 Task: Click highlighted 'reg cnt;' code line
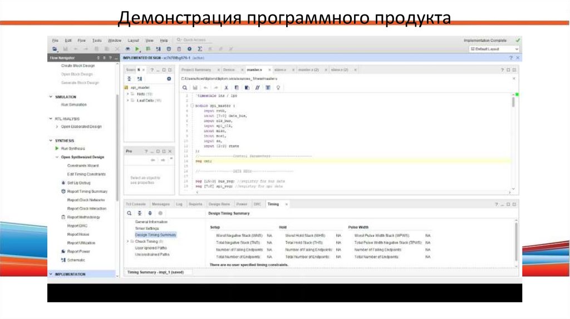(x=204, y=161)
